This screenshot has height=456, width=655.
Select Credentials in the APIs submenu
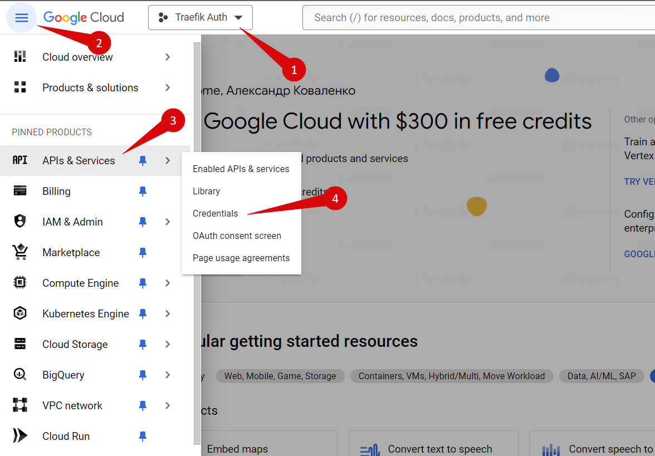click(x=241, y=213)
